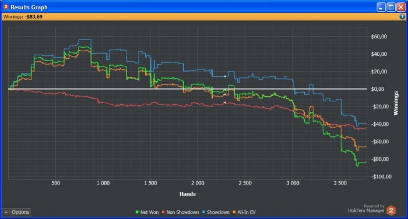Toggle the Net Won legend series
The width and height of the screenshot is (408, 219).
tap(147, 212)
